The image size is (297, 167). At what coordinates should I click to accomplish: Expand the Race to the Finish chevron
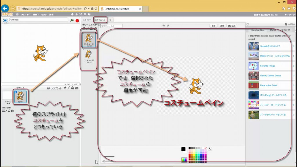point(294,86)
